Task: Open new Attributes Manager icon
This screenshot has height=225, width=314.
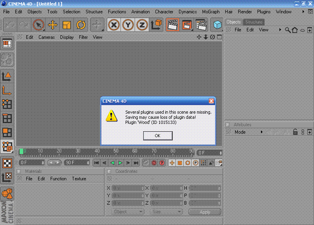Action: 310,132
